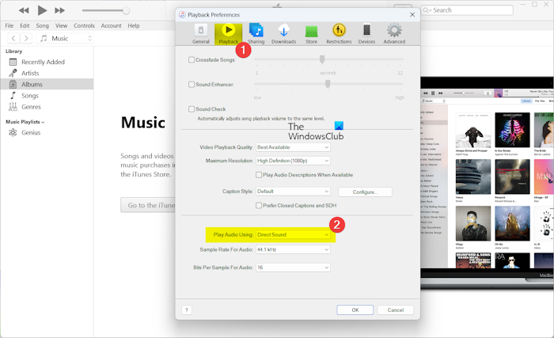
Task: Check Prefer Closed Captions and SDH
Action: tap(259, 206)
